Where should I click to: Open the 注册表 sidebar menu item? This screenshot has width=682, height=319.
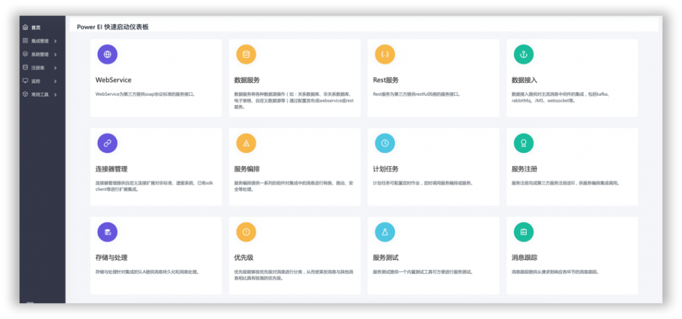[37, 68]
